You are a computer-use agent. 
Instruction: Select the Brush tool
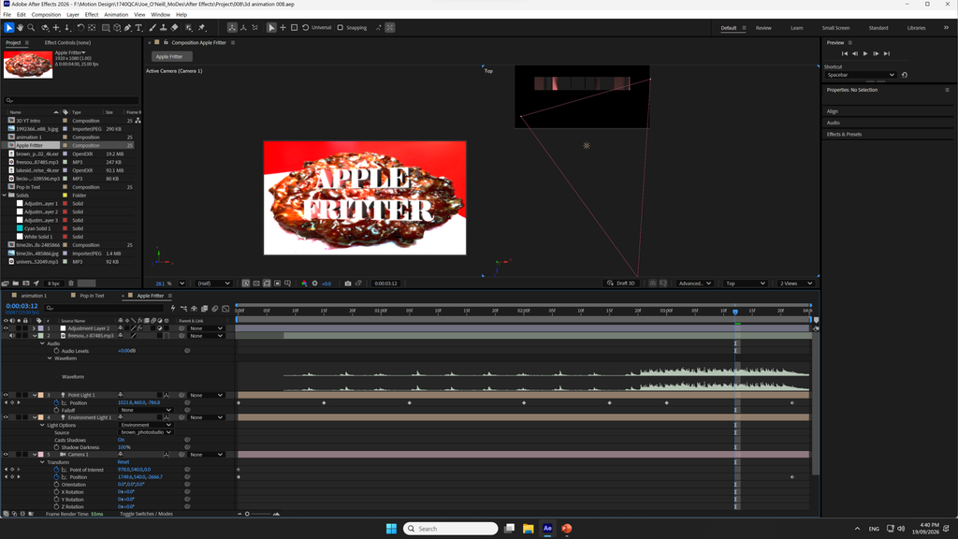point(152,27)
